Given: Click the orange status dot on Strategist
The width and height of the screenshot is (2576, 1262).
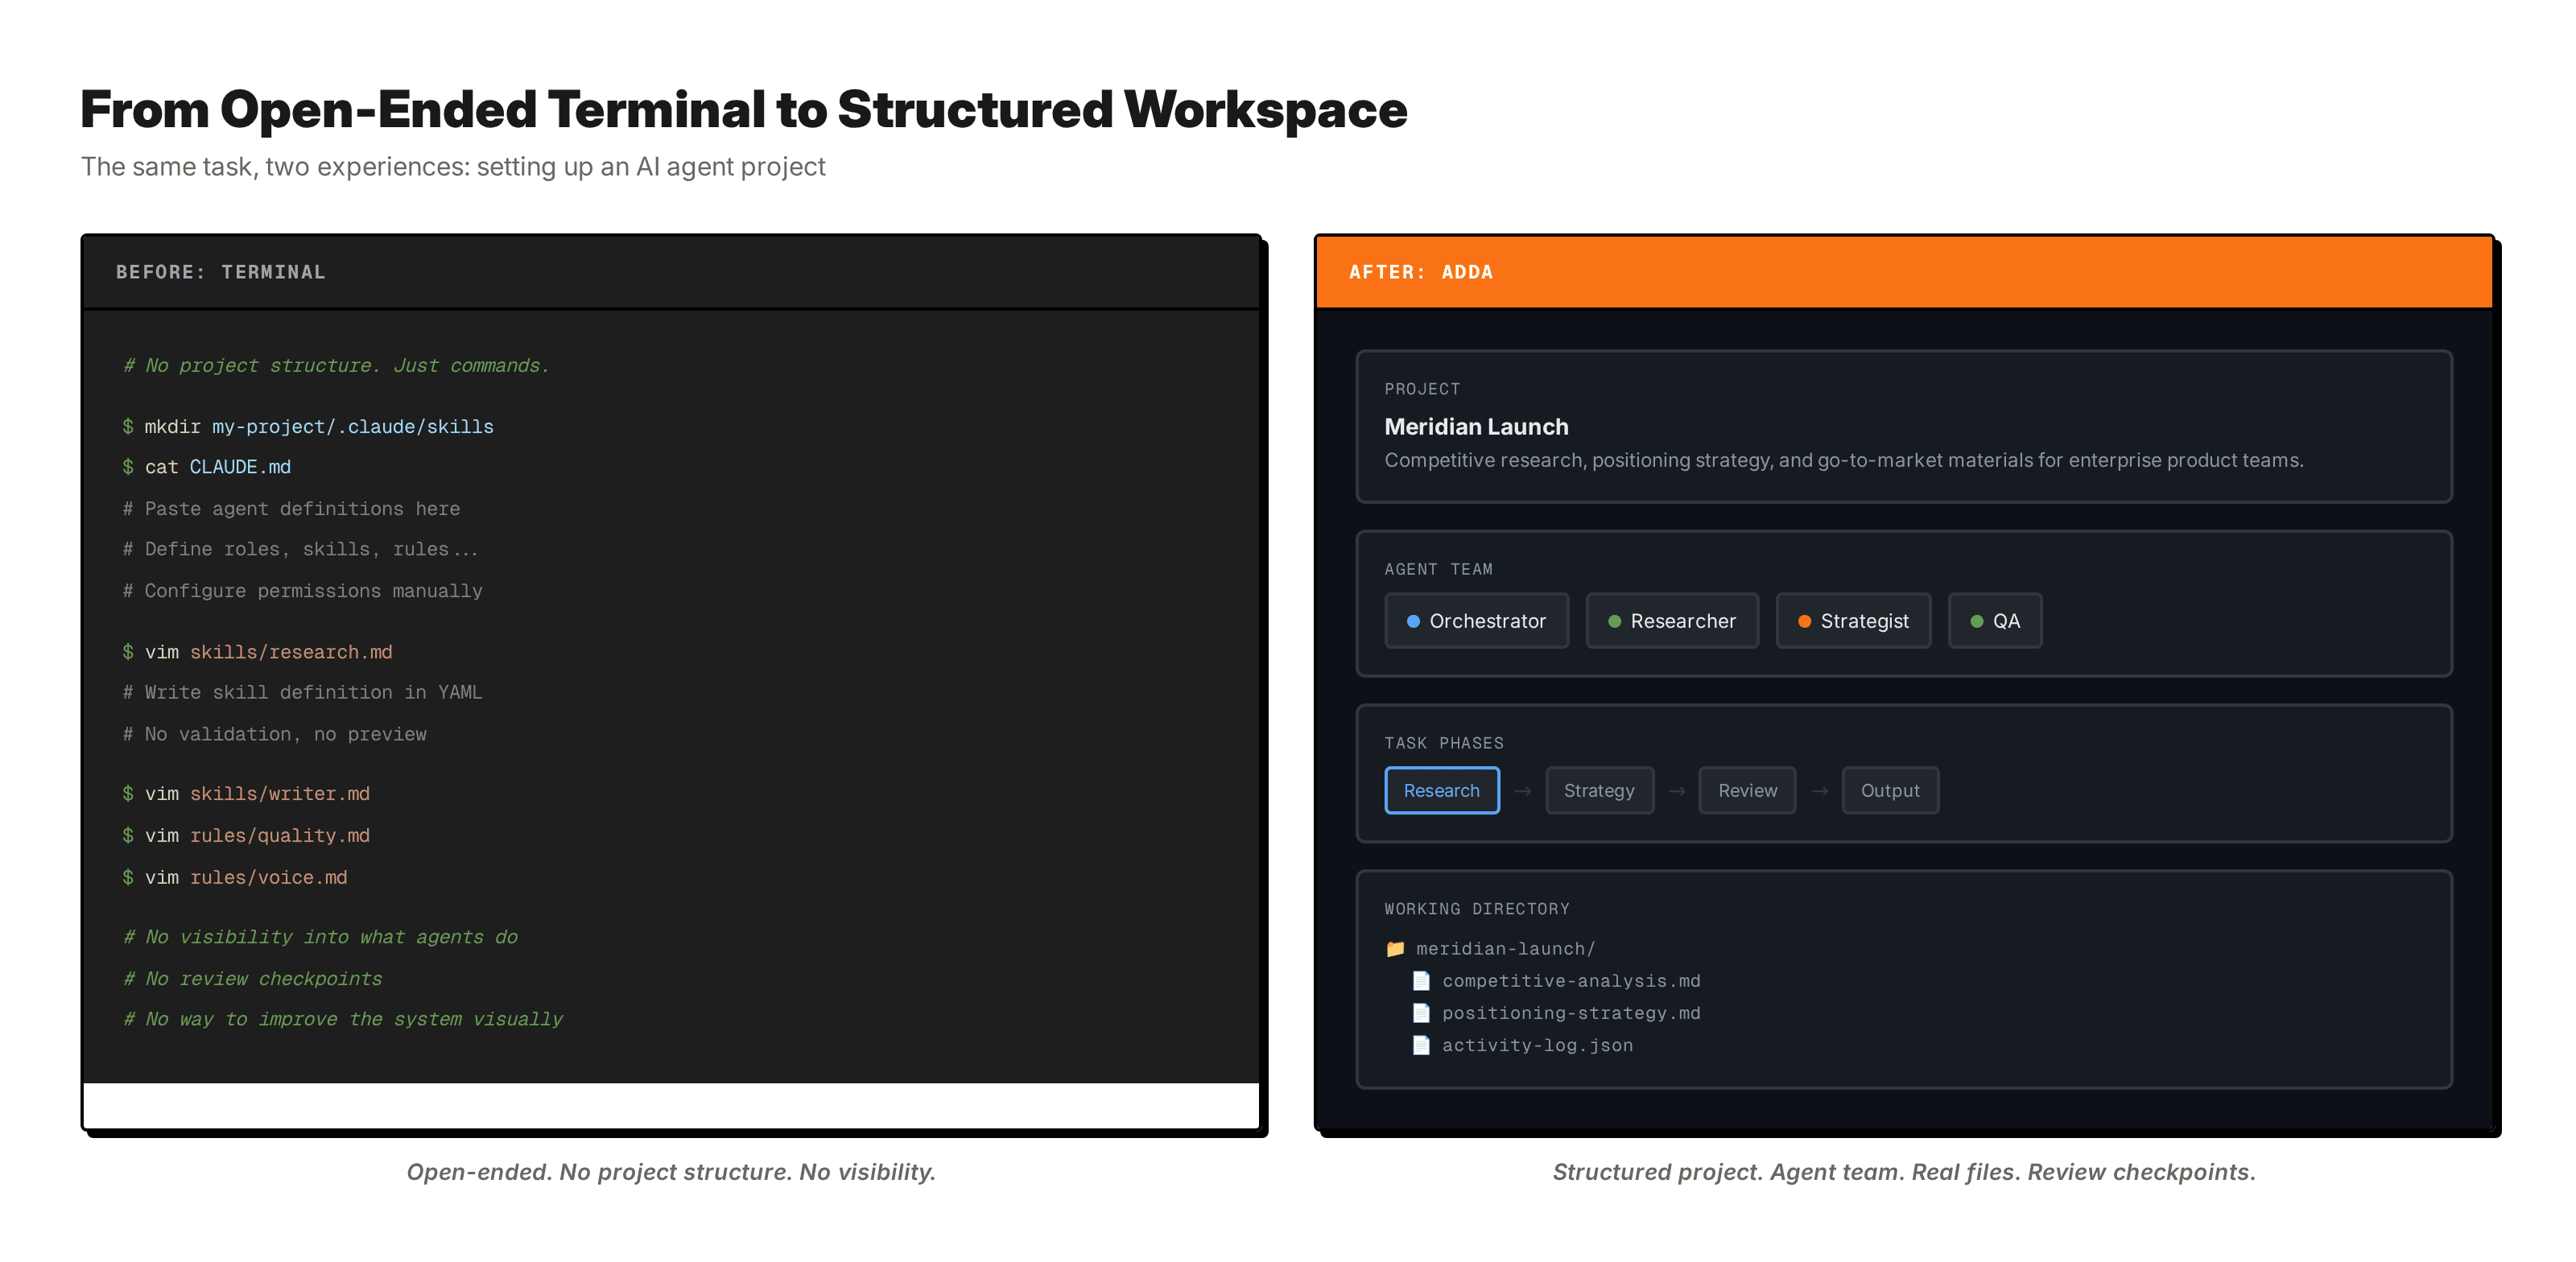Looking at the screenshot, I should coord(1804,621).
